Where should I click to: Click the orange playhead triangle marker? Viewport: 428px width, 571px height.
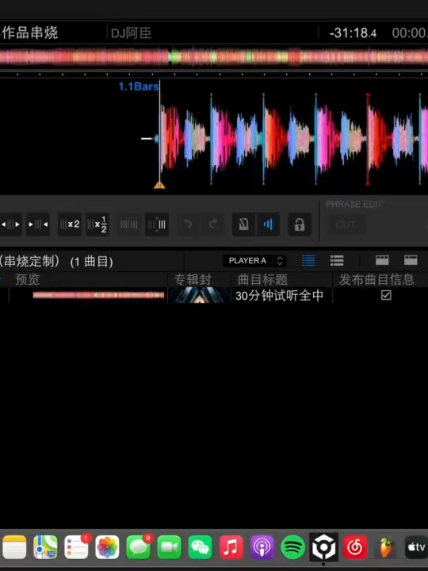point(159,186)
